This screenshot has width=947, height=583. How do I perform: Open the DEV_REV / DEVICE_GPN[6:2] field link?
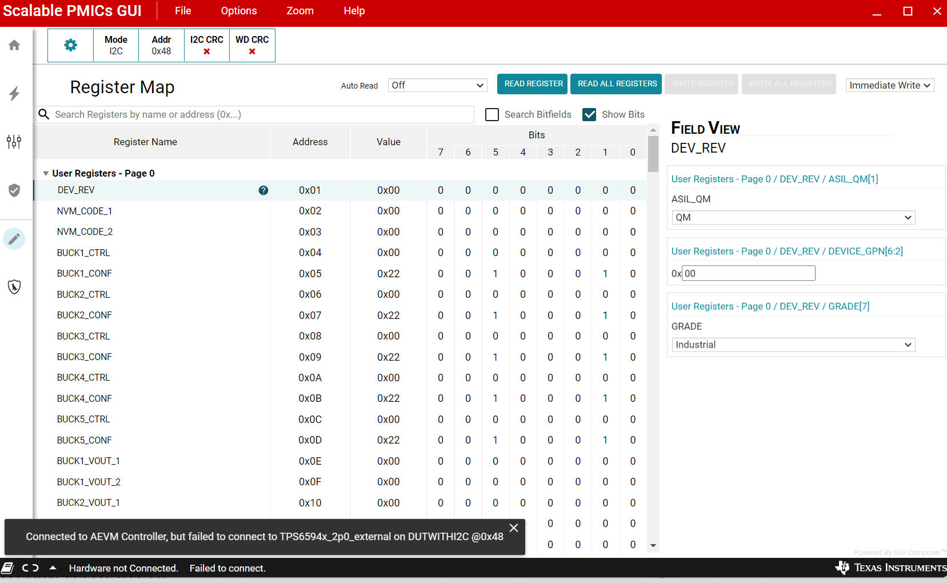pos(787,251)
